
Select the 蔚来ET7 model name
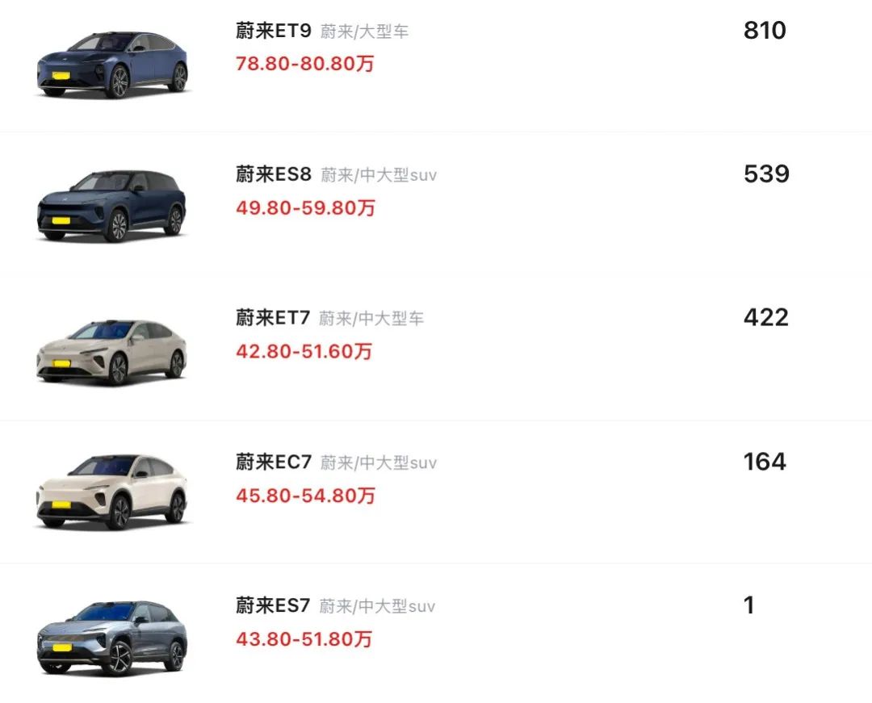[x=273, y=317]
